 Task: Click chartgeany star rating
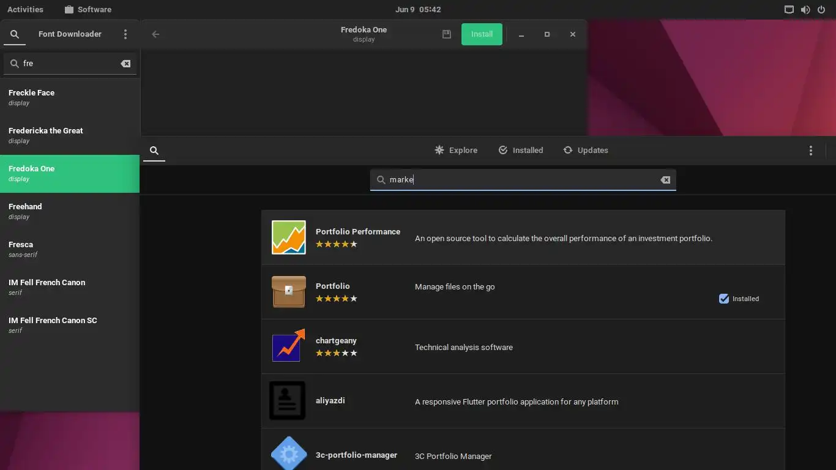tap(337, 353)
